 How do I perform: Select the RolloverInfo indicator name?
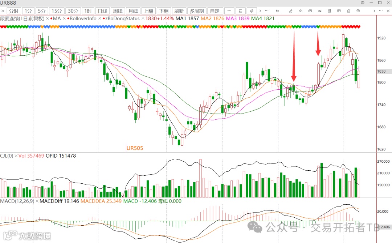(83, 19)
